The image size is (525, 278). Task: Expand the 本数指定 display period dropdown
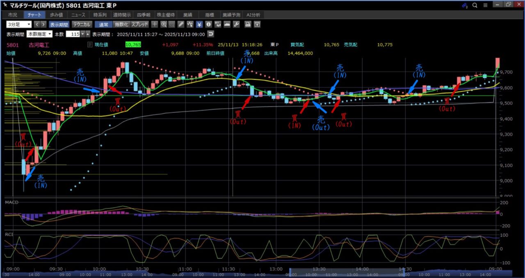pos(39,34)
